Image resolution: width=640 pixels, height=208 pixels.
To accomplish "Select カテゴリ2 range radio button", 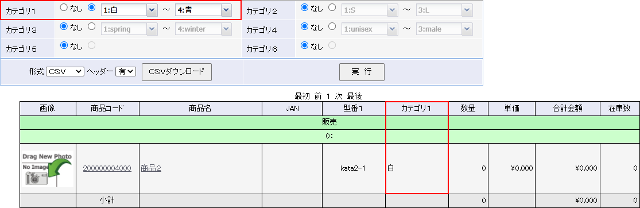I will [332, 7].
